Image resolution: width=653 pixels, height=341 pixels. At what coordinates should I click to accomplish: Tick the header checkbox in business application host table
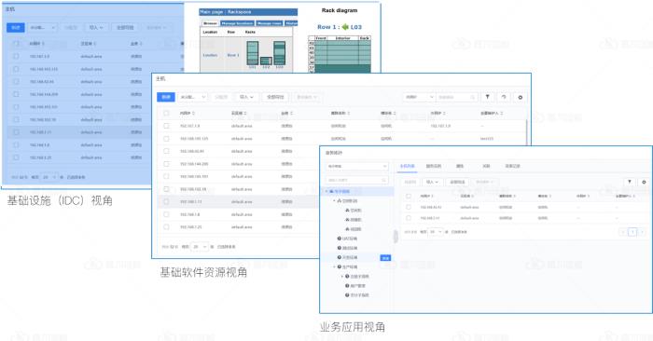tap(409, 196)
